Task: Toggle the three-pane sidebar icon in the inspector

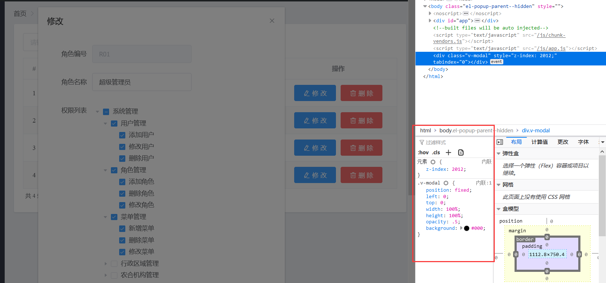Action: [500, 142]
